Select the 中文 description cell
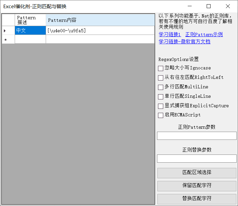This screenshot has width=238, height=206. (30, 30)
